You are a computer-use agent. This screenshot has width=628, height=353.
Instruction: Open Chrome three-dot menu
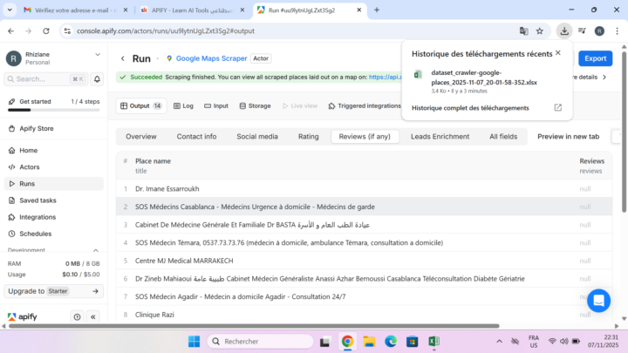click(616, 31)
